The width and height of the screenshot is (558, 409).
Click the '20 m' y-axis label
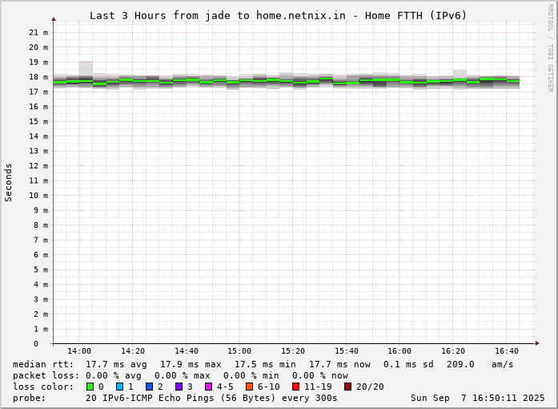click(x=38, y=47)
